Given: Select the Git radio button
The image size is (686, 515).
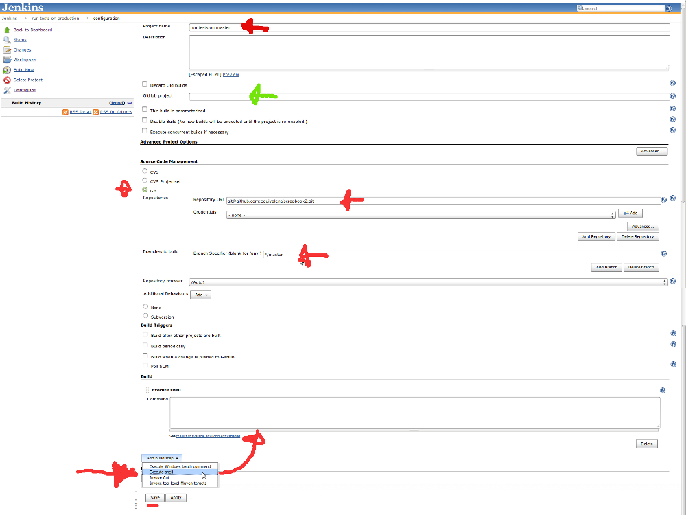Looking at the screenshot, I should (x=145, y=190).
